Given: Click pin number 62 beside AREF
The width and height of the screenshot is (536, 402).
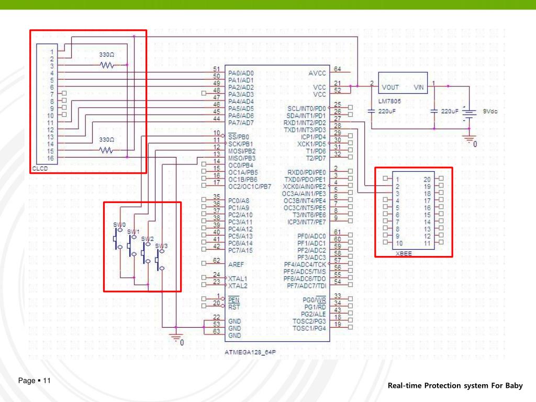Looking at the screenshot, I should click(x=216, y=261).
